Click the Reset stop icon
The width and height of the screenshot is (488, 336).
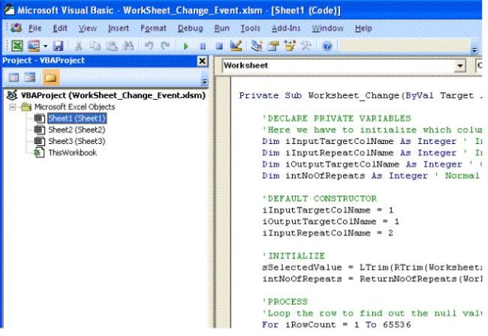pyautogui.click(x=219, y=46)
